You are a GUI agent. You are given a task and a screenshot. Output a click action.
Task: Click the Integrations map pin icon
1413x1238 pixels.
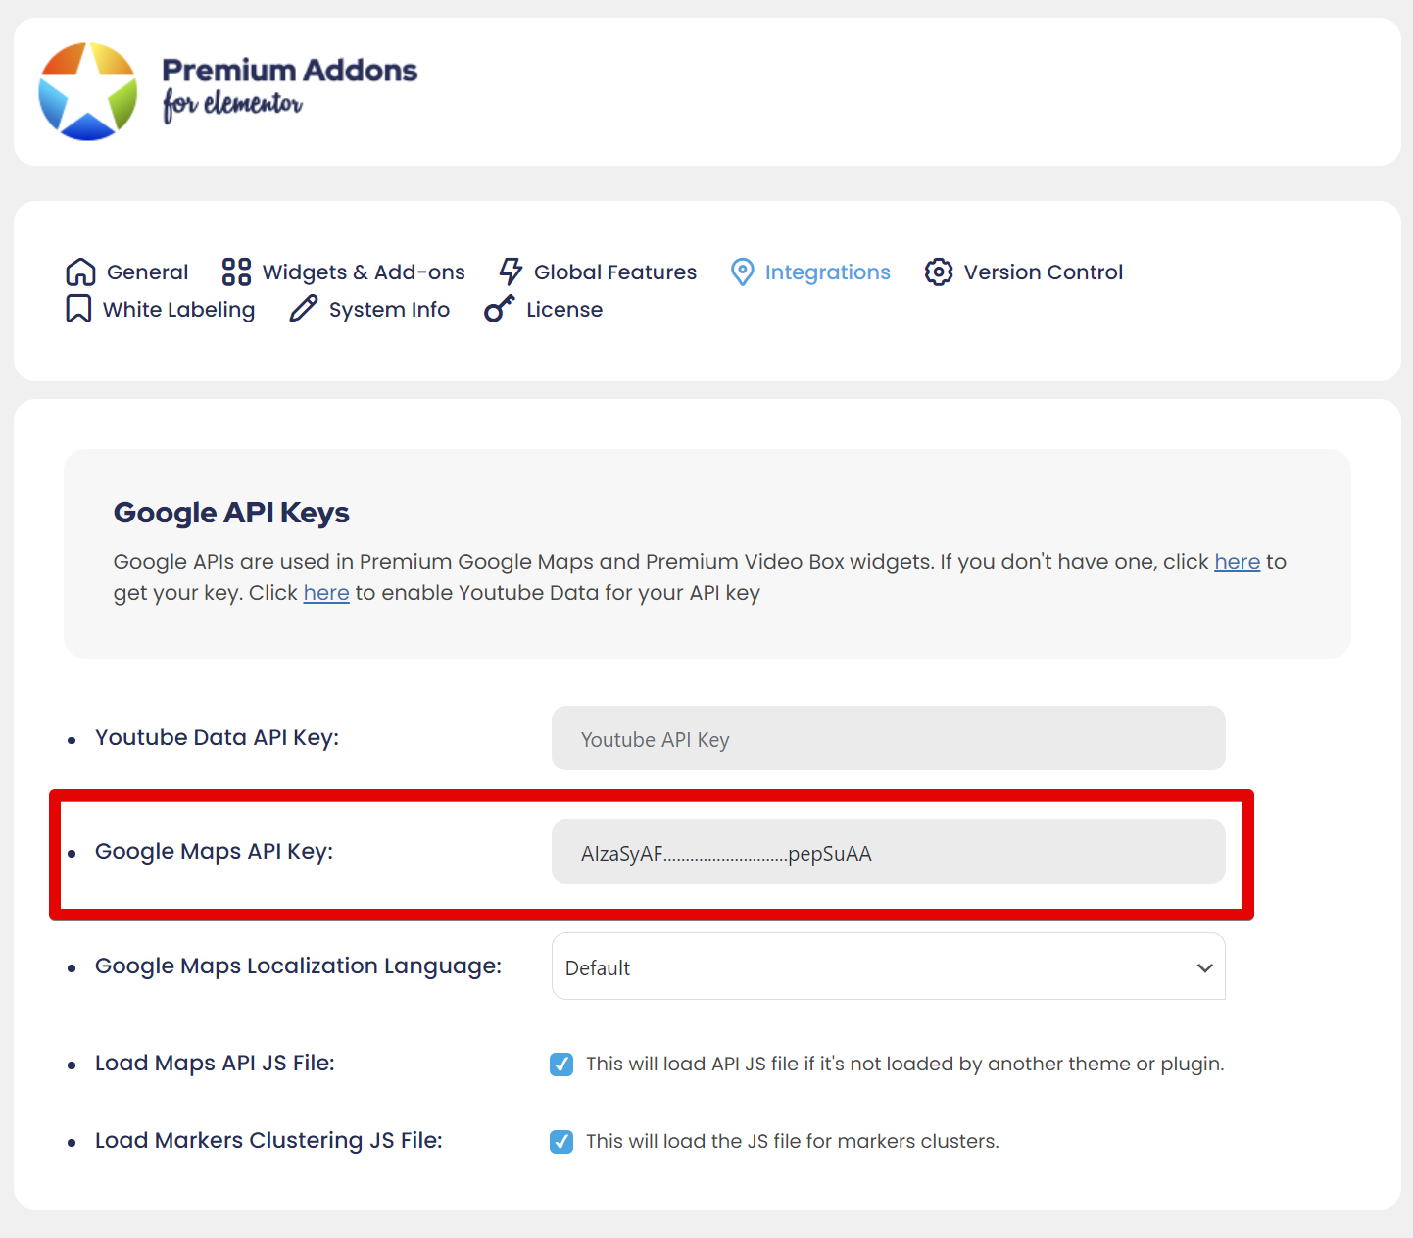(743, 272)
